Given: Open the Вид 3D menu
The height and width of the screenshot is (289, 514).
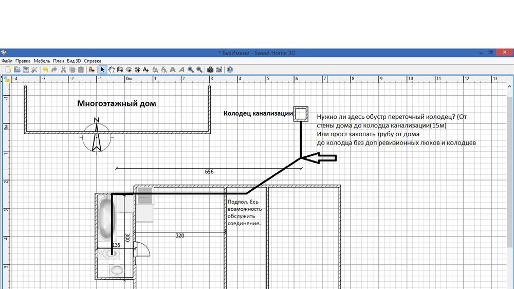Looking at the screenshot, I should (x=74, y=61).
